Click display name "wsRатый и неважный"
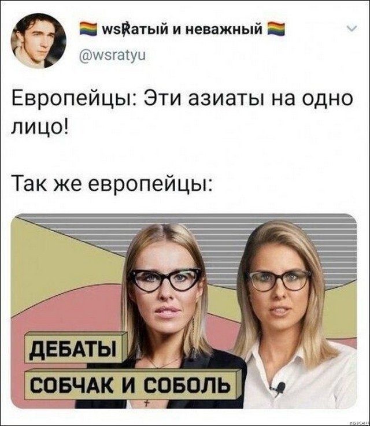Image resolution: width=370 pixels, height=426 pixels. pos(182,29)
